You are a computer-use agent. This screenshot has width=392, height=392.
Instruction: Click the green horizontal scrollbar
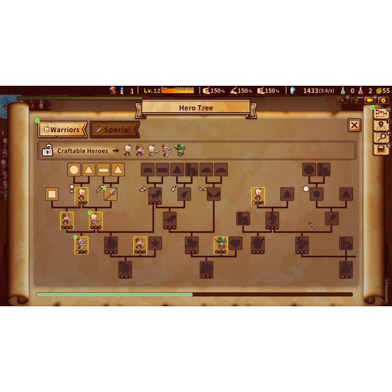(115, 294)
